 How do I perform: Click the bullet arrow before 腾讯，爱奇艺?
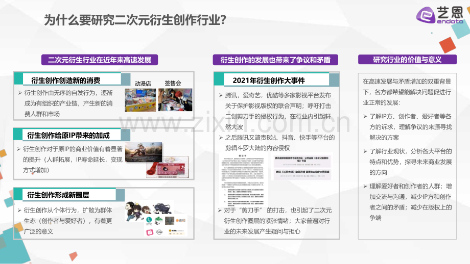[x=221, y=95]
